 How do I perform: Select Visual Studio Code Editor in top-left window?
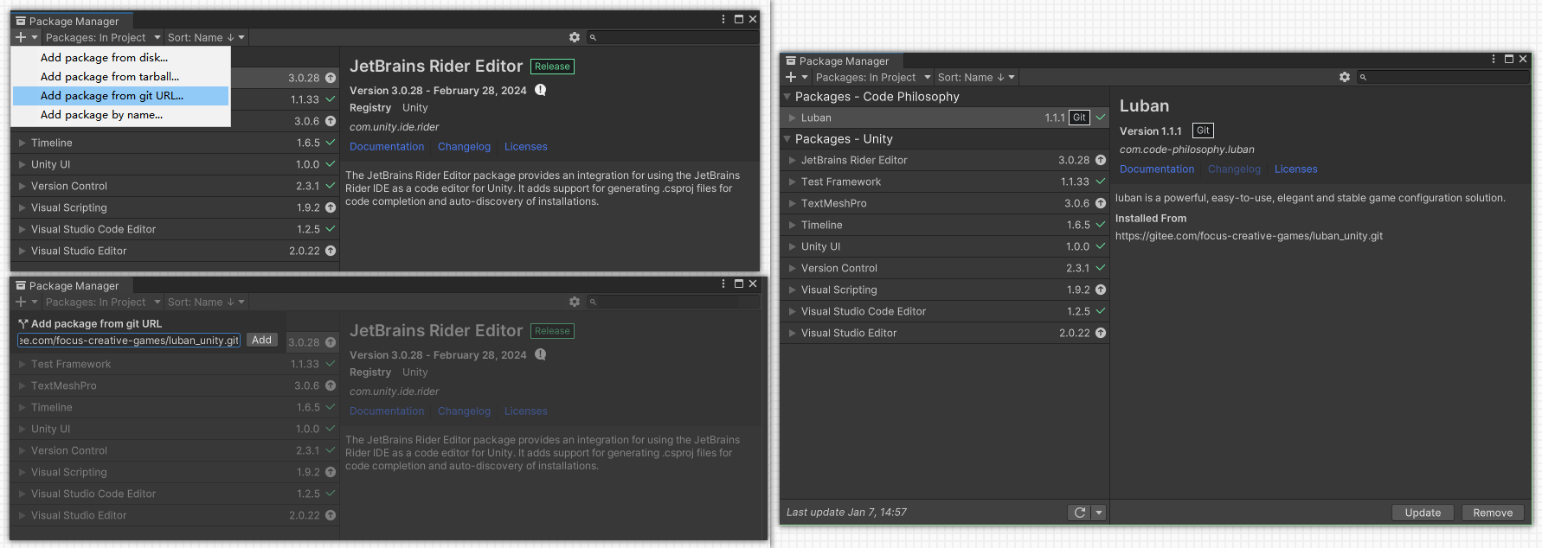point(176,229)
